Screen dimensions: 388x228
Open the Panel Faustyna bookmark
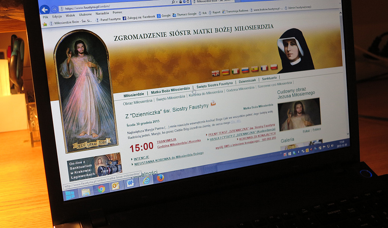point(108,19)
